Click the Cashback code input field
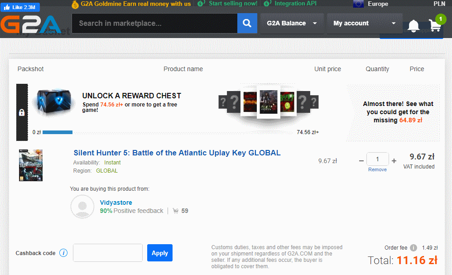The width and height of the screenshot is (452, 275). tap(108, 253)
